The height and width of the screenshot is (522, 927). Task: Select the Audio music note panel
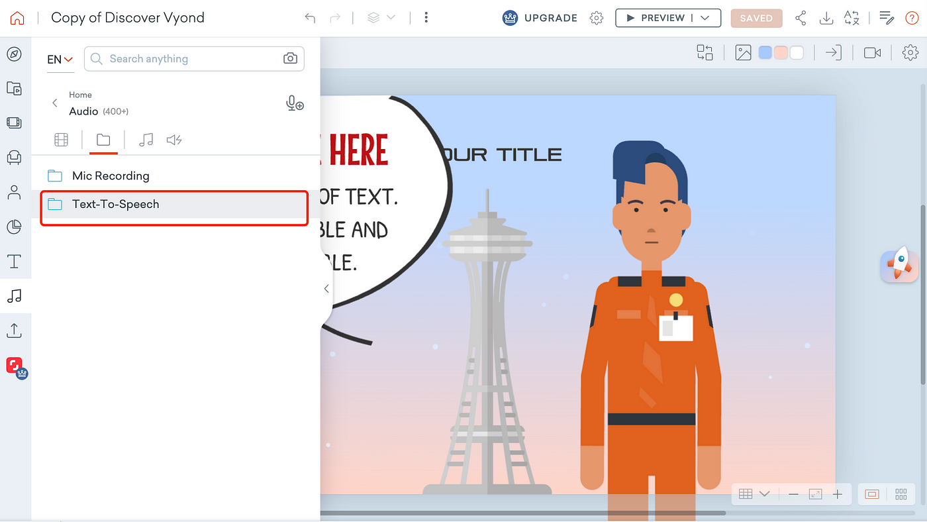click(14, 296)
